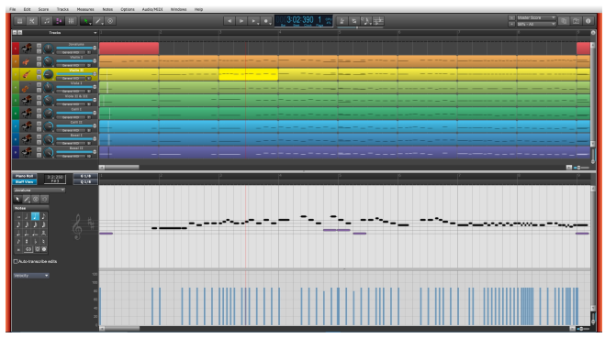Click the violin instrument icon of the Violin II track
Image resolution: width=605 pixels, height=338 pixels.
click(x=27, y=74)
